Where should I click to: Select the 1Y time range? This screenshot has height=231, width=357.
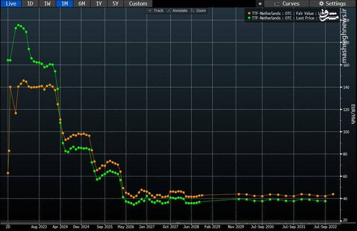[x=98, y=4]
